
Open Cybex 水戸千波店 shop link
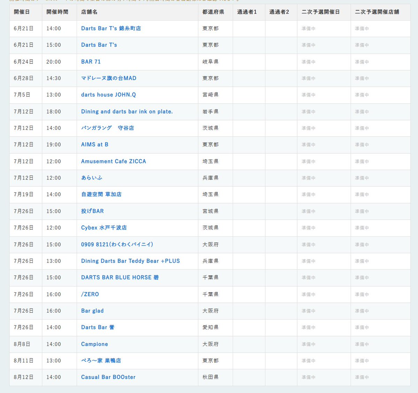tap(104, 228)
